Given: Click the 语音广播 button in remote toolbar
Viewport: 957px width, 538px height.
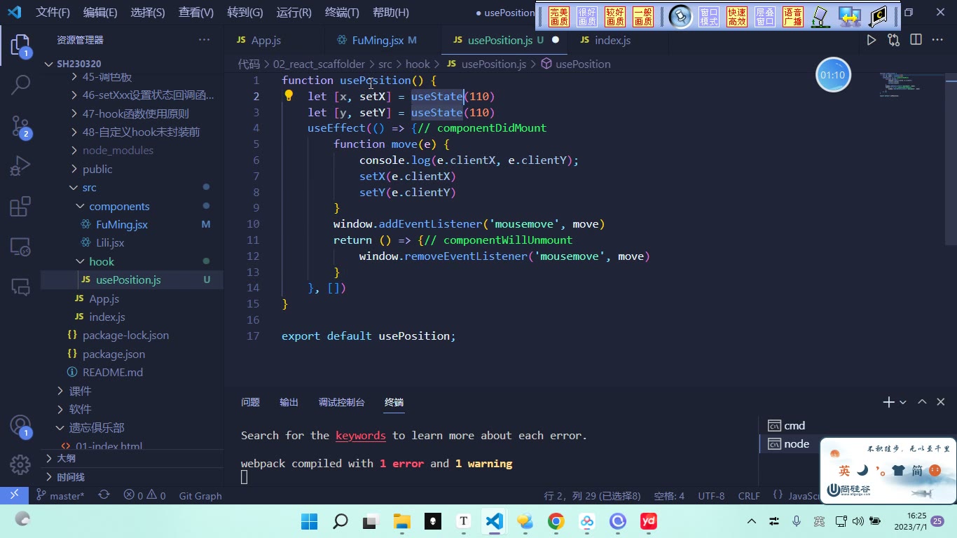Looking at the screenshot, I should coord(793,17).
